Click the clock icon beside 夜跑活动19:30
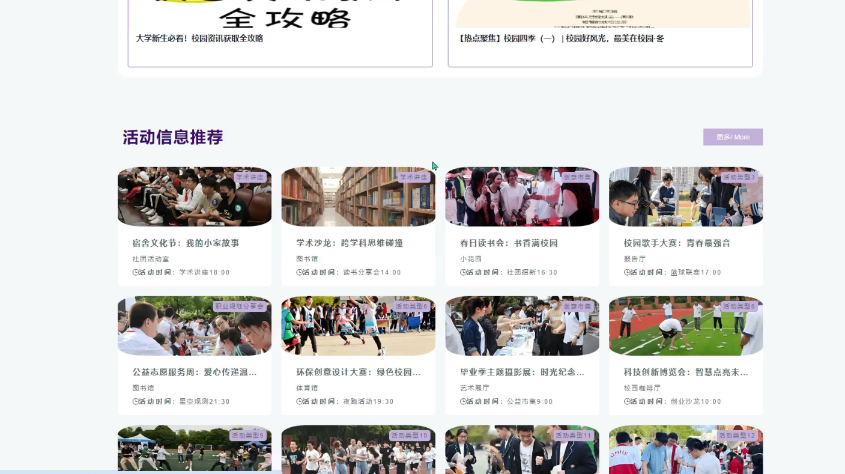 tap(300, 401)
